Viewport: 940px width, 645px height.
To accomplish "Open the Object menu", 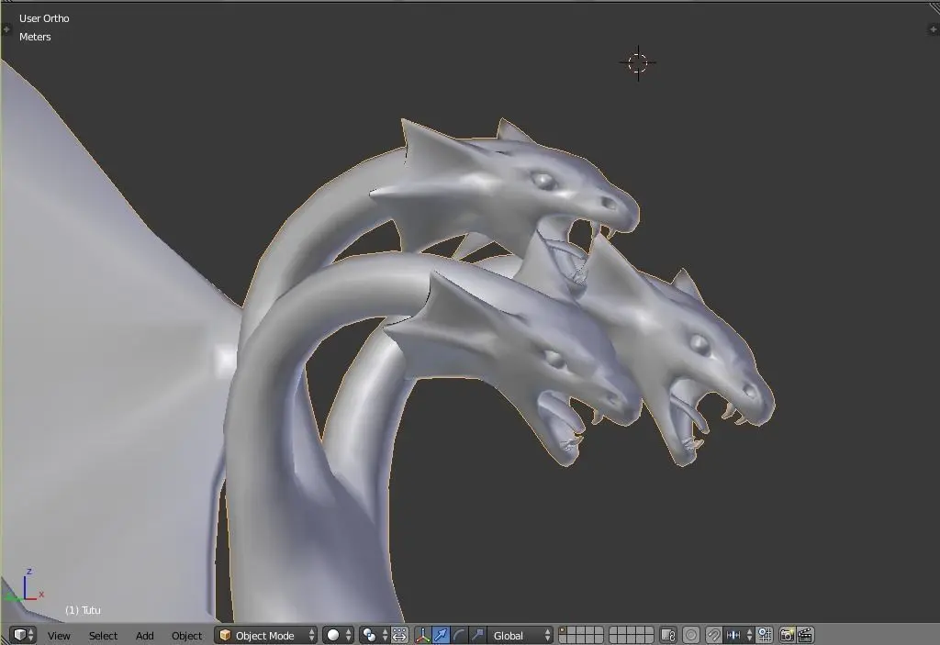I will tap(186, 636).
